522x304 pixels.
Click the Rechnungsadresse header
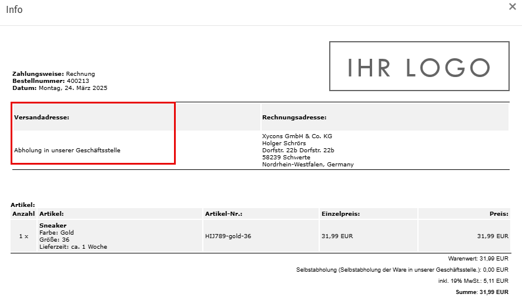click(294, 118)
